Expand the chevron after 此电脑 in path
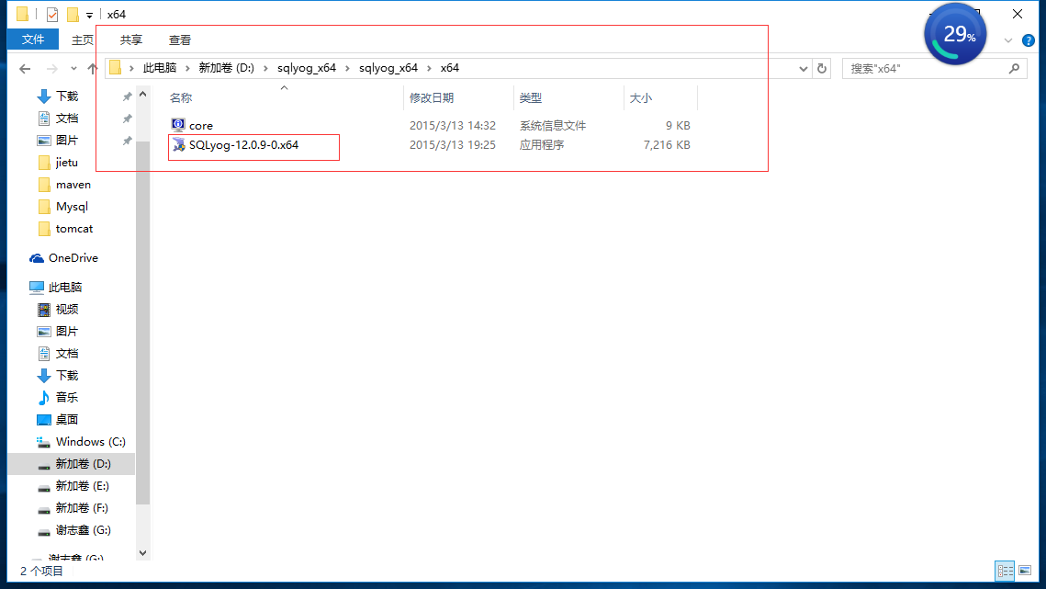This screenshot has height=589, width=1046. tap(187, 68)
